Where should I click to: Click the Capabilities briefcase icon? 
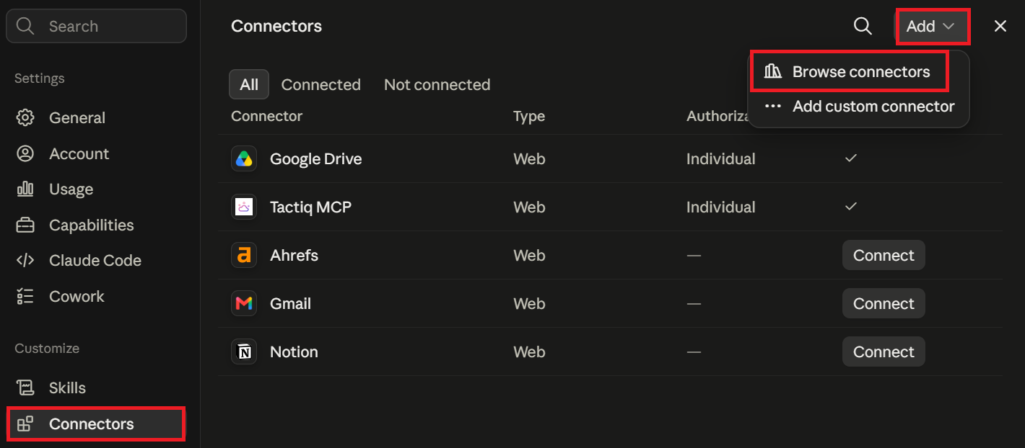[25, 225]
